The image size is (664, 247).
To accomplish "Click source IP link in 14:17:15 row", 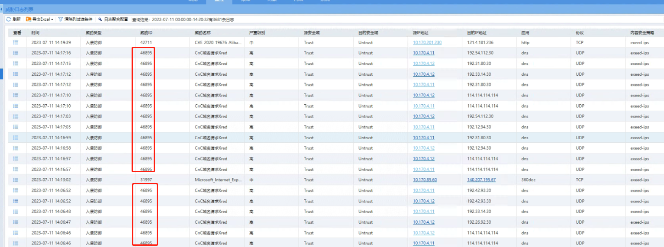I will (423, 64).
